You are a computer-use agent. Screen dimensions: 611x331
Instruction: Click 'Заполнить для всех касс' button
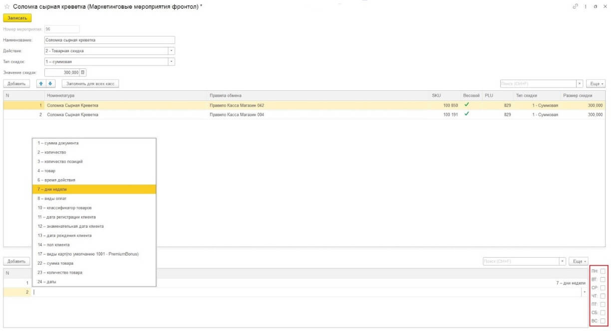point(90,83)
